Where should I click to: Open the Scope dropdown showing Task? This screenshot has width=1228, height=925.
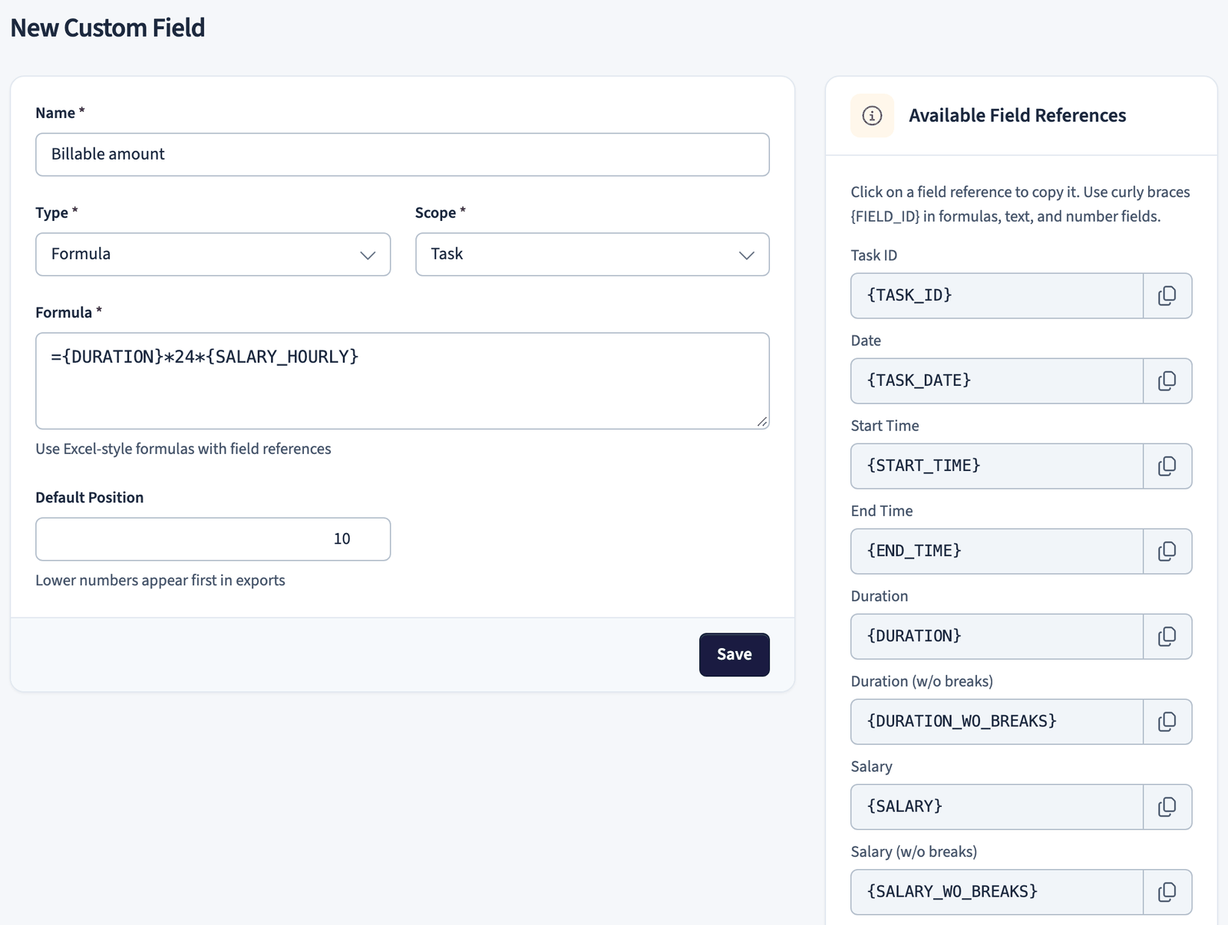click(593, 255)
